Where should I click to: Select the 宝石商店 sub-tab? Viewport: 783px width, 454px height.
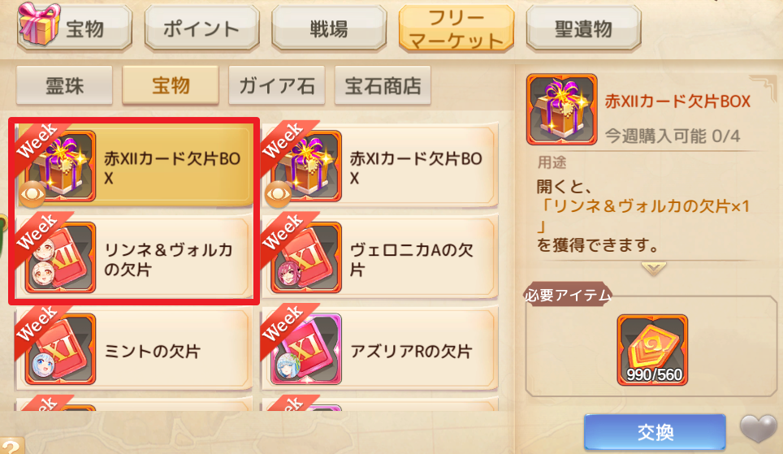(383, 85)
